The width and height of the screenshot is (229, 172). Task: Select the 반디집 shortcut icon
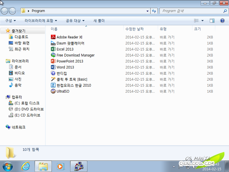point(53,73)
